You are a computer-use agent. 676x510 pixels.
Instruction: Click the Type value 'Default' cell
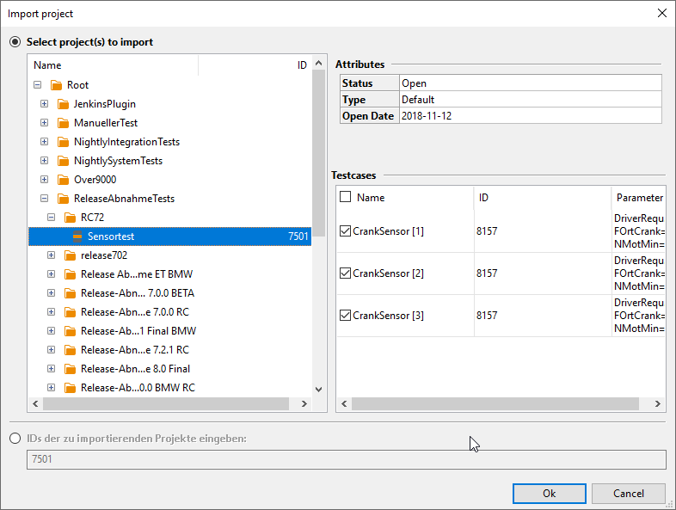[x=531, y=100]
